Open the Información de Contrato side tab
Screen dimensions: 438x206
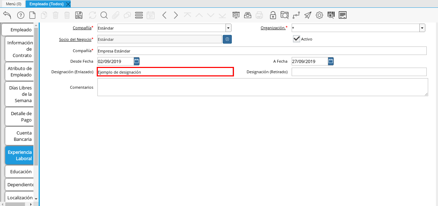tap(19, 49)
